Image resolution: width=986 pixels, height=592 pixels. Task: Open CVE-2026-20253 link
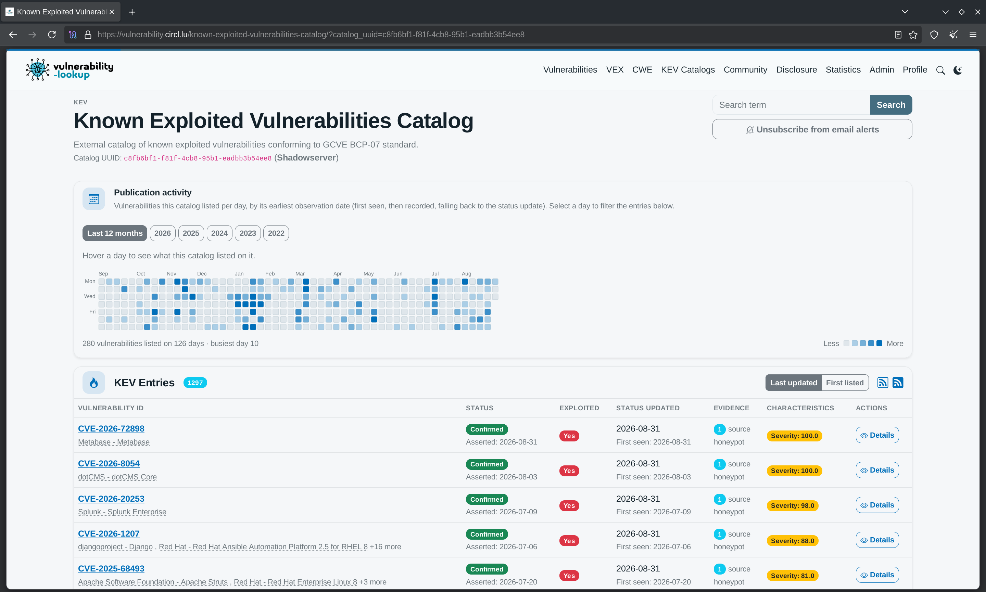(111, 499)
